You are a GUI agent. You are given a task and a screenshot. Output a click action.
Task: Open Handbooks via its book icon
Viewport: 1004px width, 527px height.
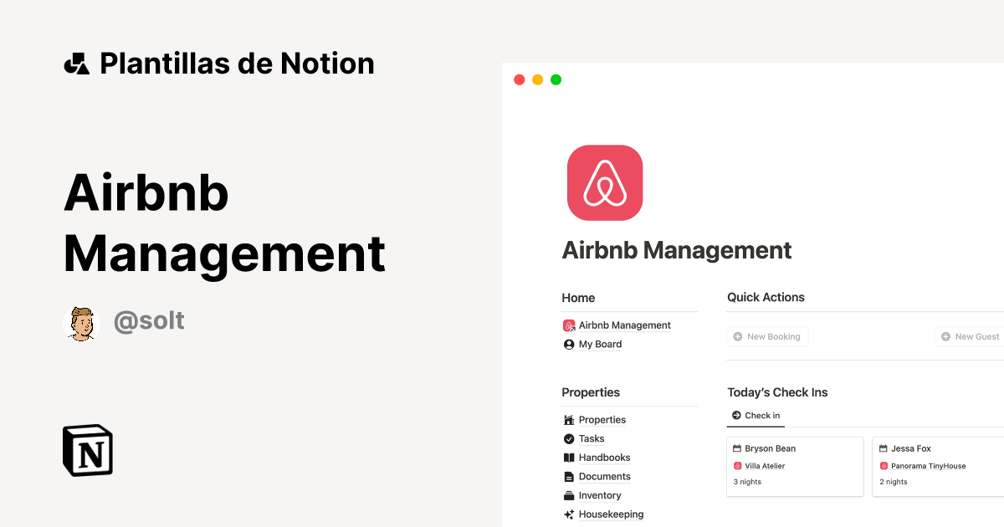click(569, 458)
